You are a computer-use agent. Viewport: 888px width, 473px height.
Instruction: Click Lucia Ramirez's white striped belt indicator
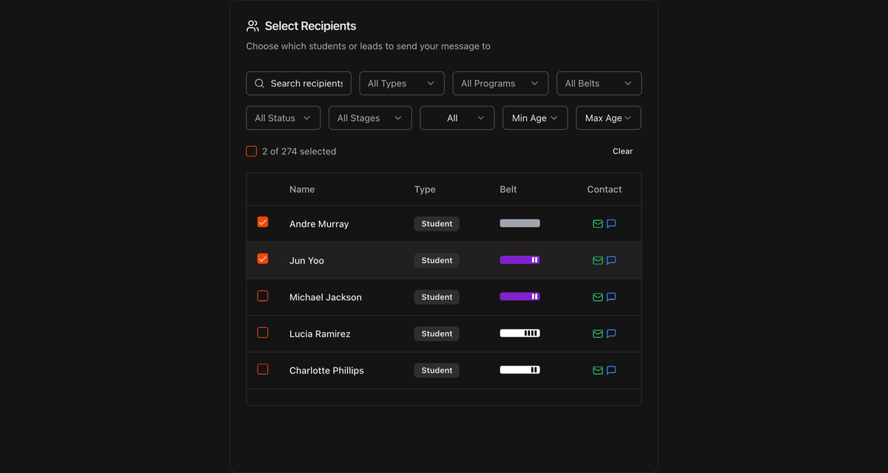click(520, 333)
